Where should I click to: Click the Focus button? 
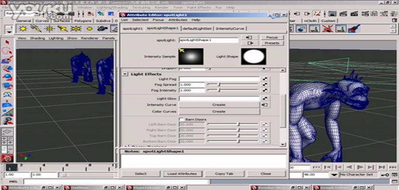point(272,38)
